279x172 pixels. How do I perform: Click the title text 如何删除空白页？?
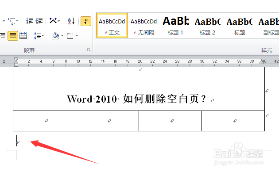[164, 99]
